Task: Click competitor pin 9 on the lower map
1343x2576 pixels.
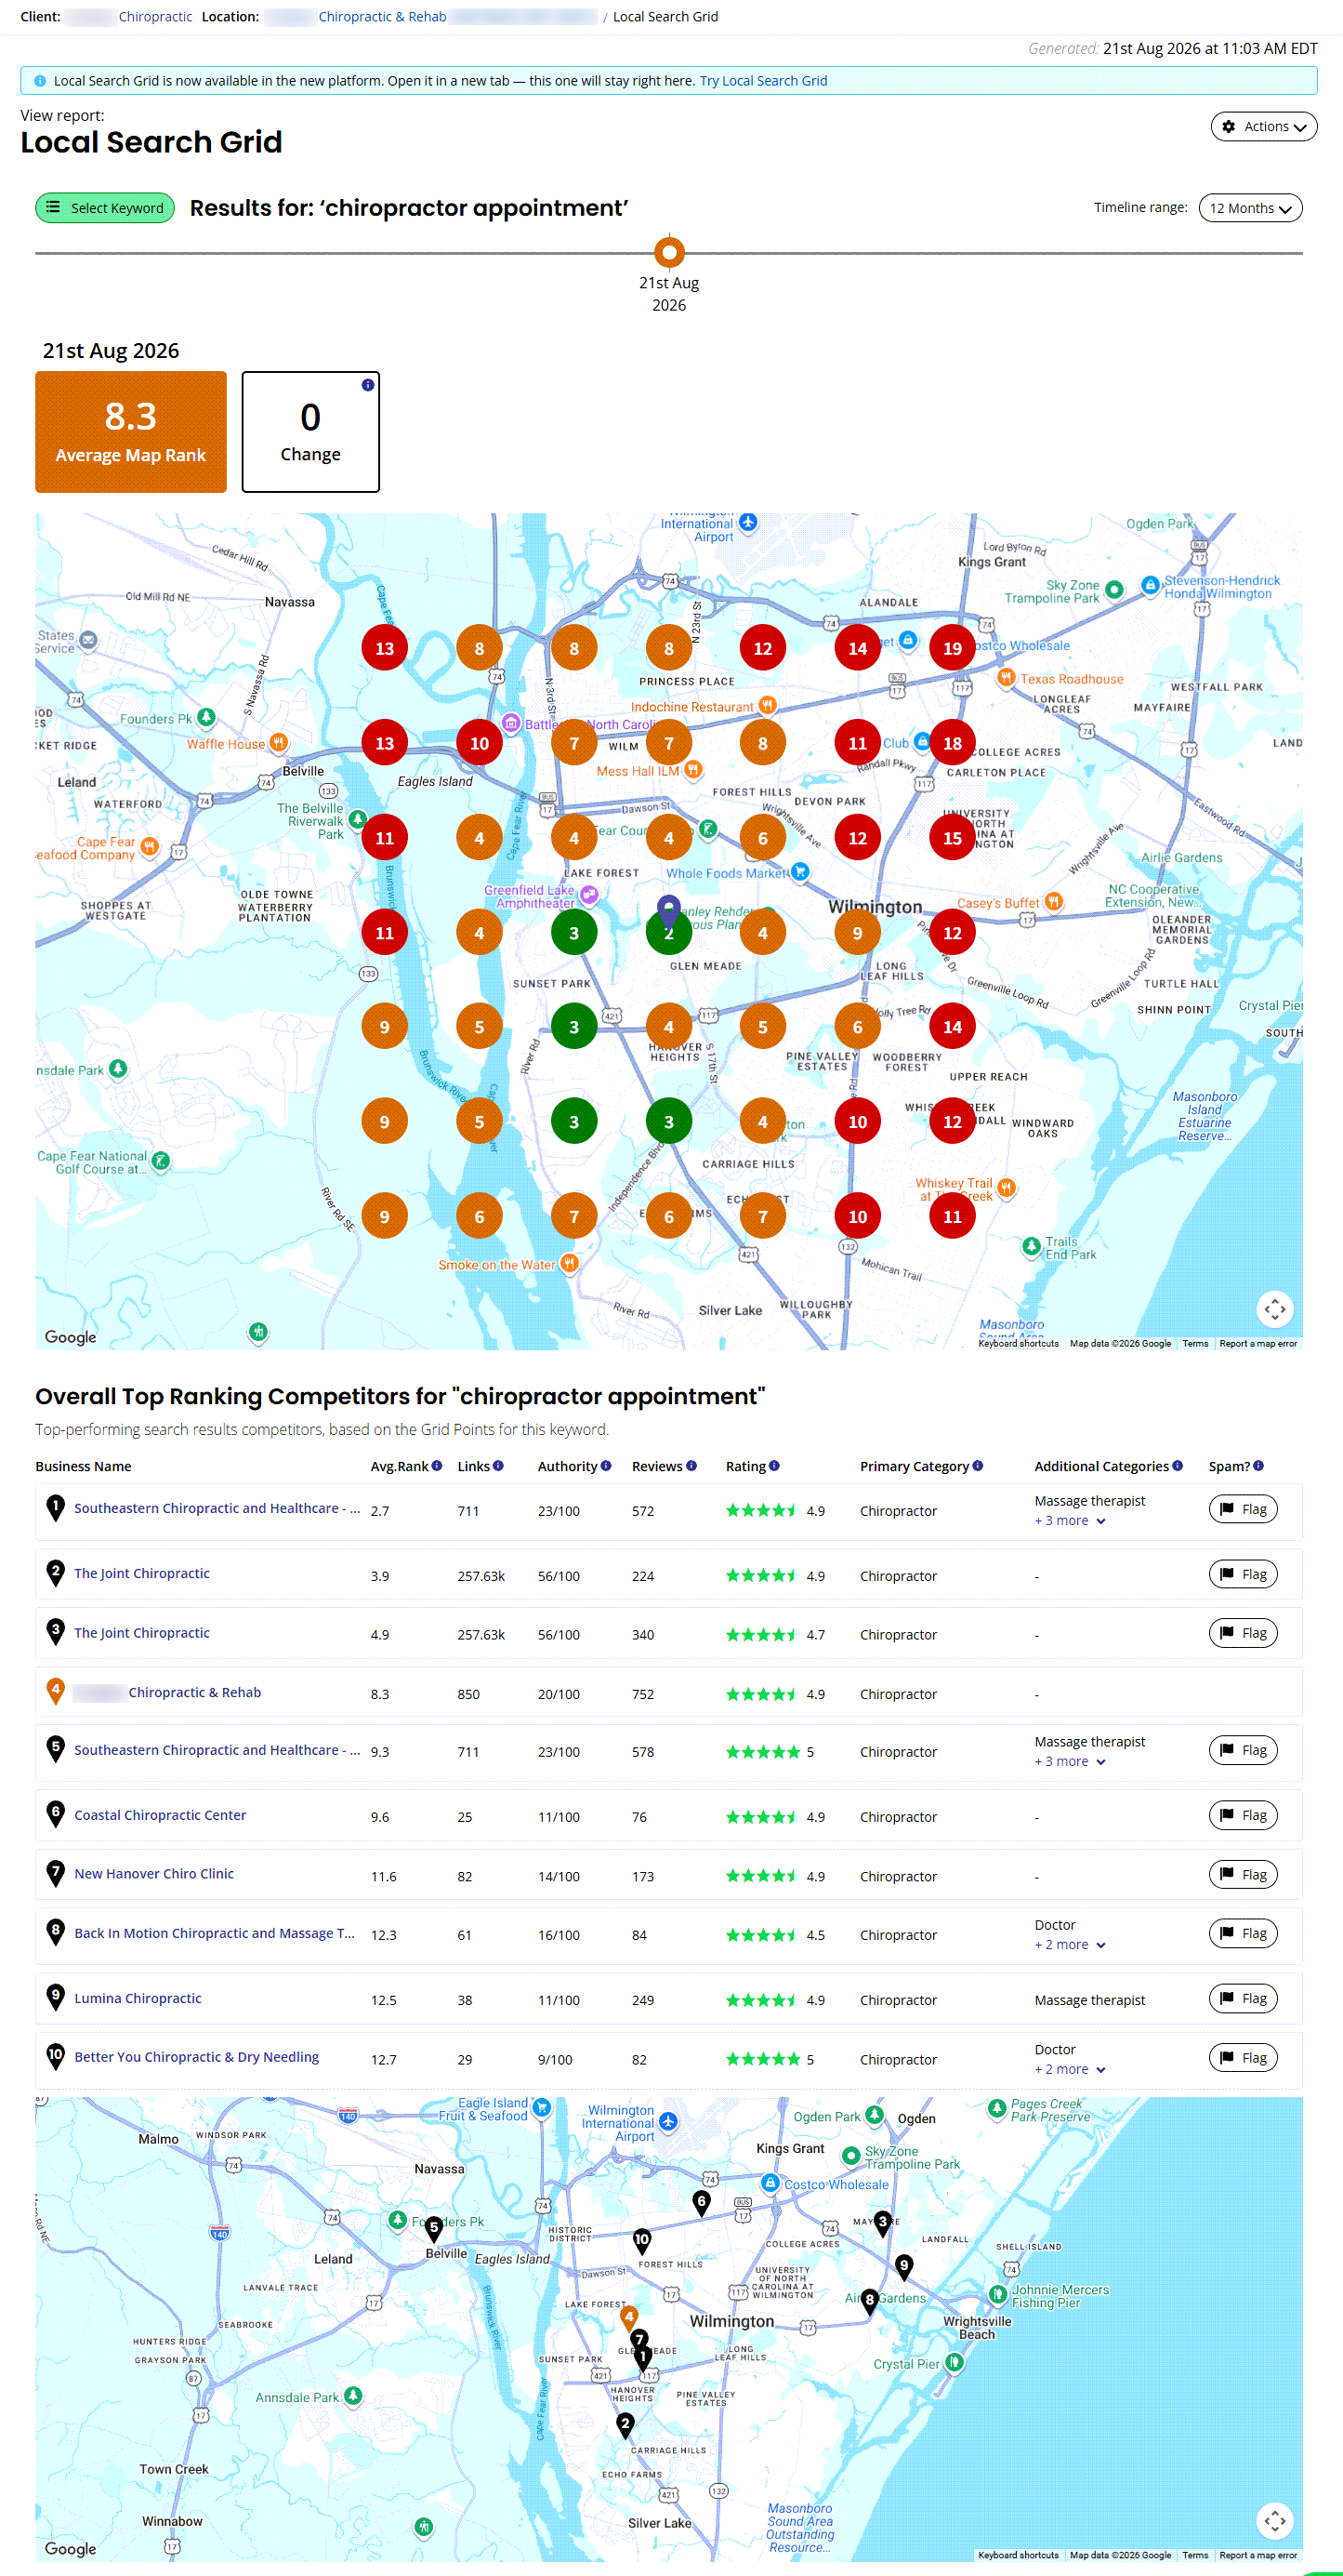Action: [904, 2267]
